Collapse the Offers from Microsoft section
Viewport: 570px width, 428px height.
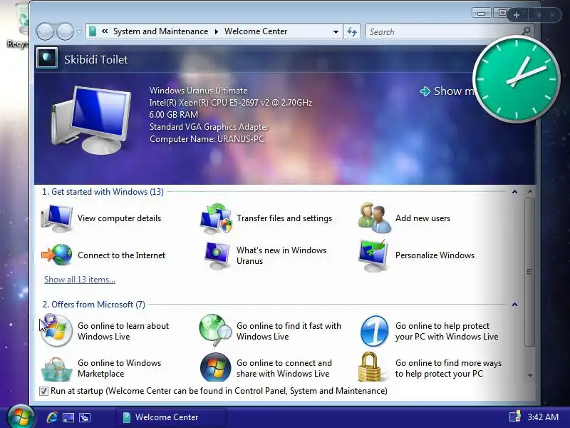(x=514, y=305)
